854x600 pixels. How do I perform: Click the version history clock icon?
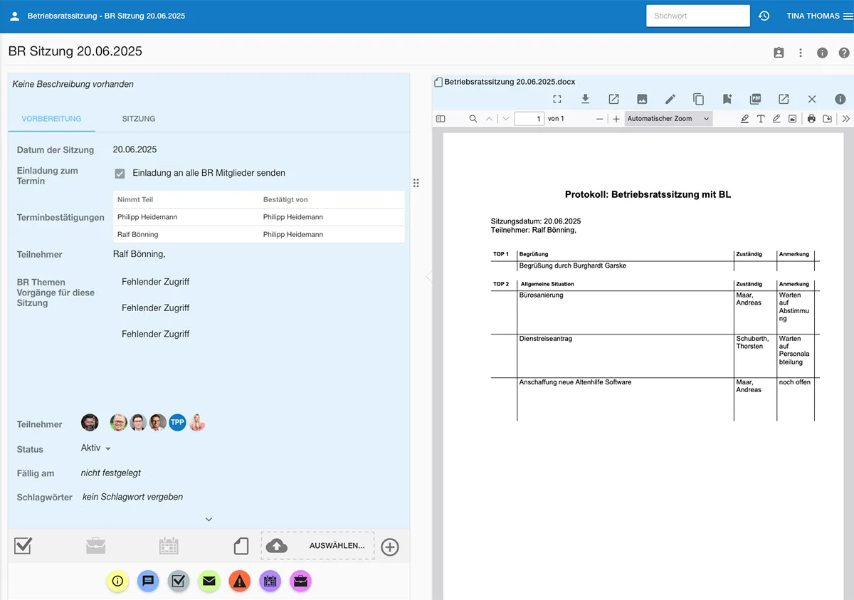tap(764, 16)
